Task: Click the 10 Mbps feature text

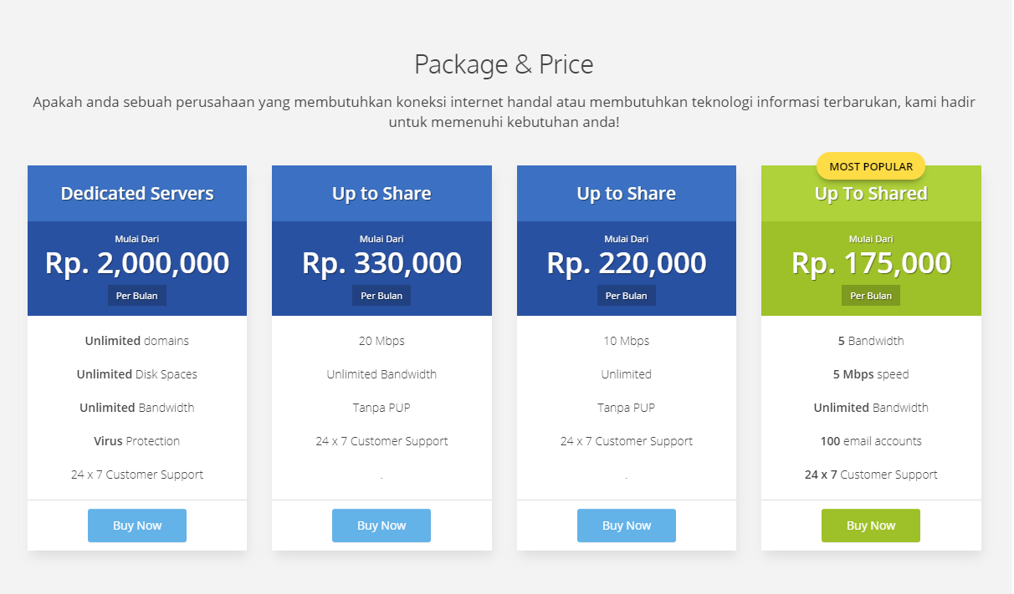Action: tap(626, 341)
